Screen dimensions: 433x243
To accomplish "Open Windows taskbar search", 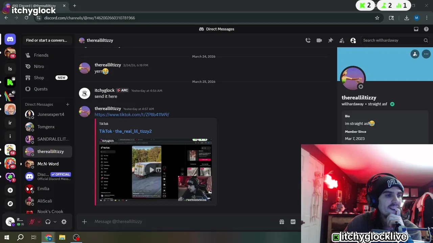I will (x=20, y=237).
